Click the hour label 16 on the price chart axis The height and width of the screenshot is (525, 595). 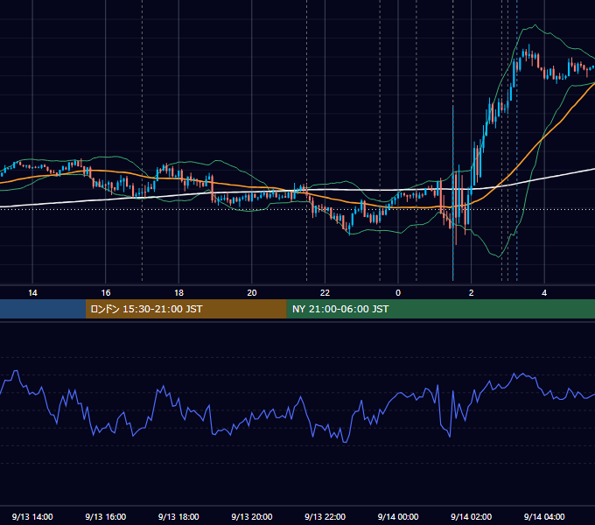[x=106, y=293]
